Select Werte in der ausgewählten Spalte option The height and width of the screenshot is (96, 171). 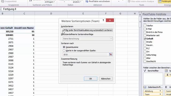(64, 50)
